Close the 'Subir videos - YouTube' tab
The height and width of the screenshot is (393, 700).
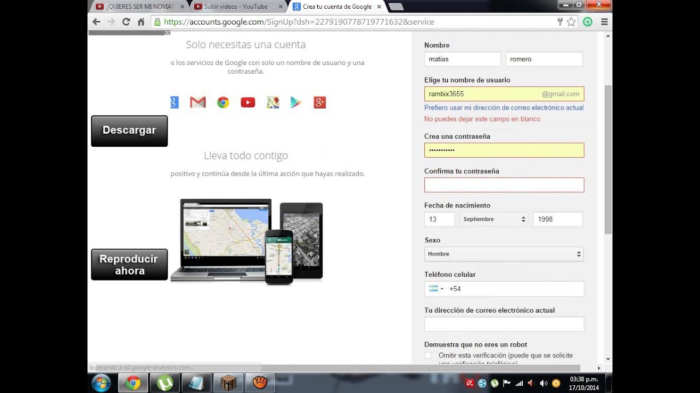281,7
